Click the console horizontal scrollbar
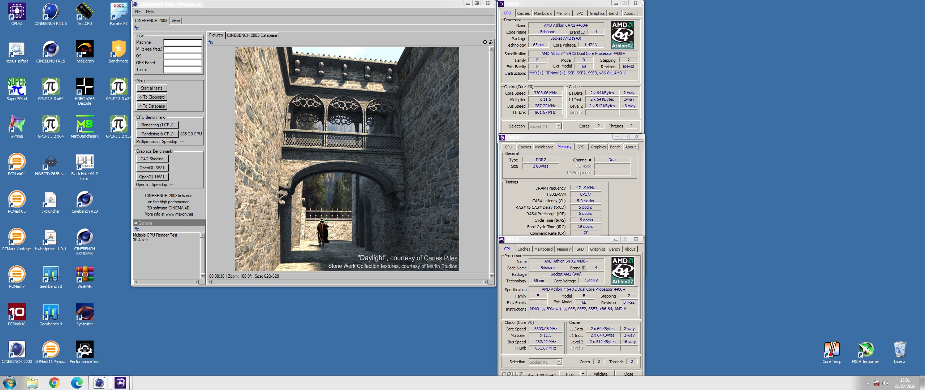This screenshot has height=390, width=925. point(166,282)
